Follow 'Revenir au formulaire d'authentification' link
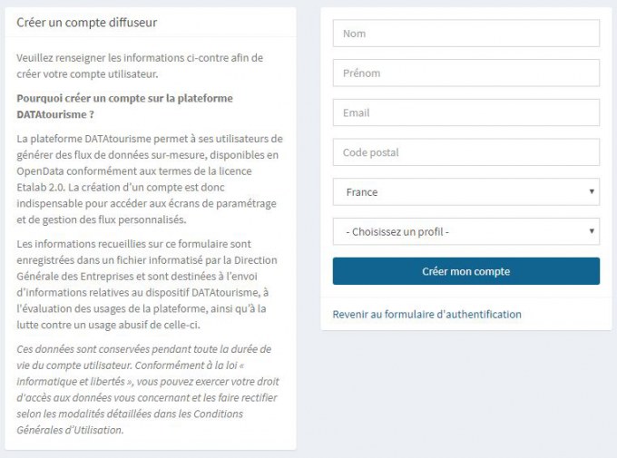 426,315
